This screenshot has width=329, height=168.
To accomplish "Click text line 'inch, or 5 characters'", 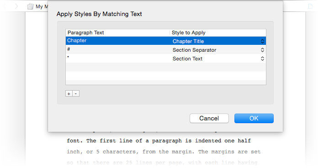I will (164, 152).
